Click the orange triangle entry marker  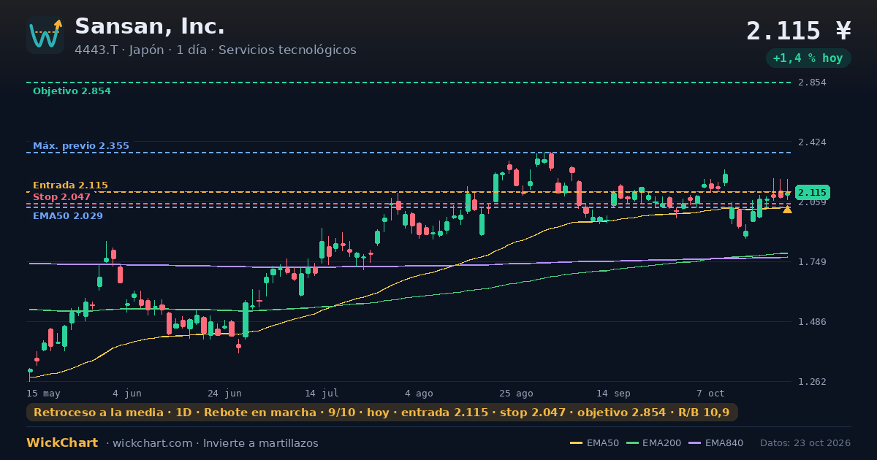787,210
